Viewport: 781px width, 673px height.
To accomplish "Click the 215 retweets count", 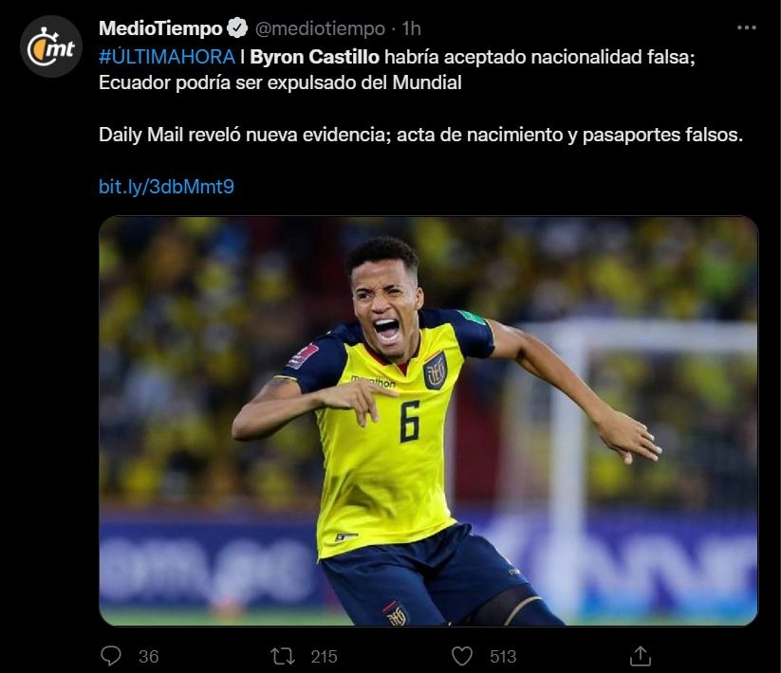I will tap(325, 657).
